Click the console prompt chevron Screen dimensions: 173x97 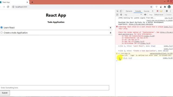tap(117, 61)
